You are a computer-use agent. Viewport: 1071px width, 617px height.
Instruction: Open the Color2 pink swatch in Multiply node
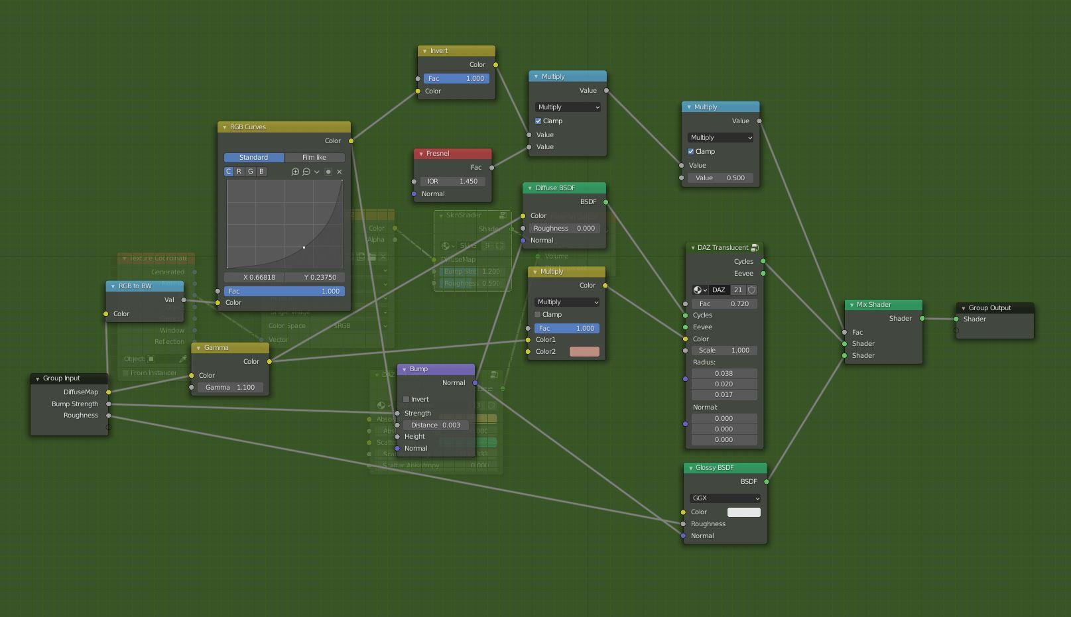coord(584,352)
